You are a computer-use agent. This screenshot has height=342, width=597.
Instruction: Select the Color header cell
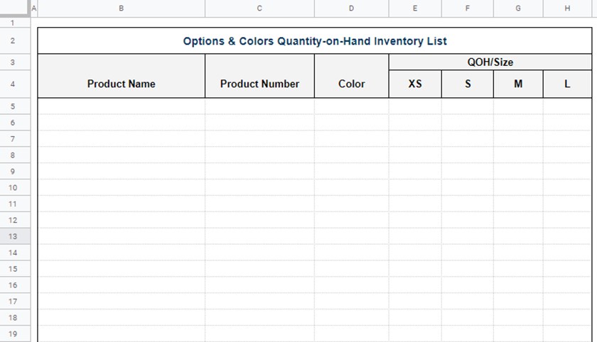point(351,76)
